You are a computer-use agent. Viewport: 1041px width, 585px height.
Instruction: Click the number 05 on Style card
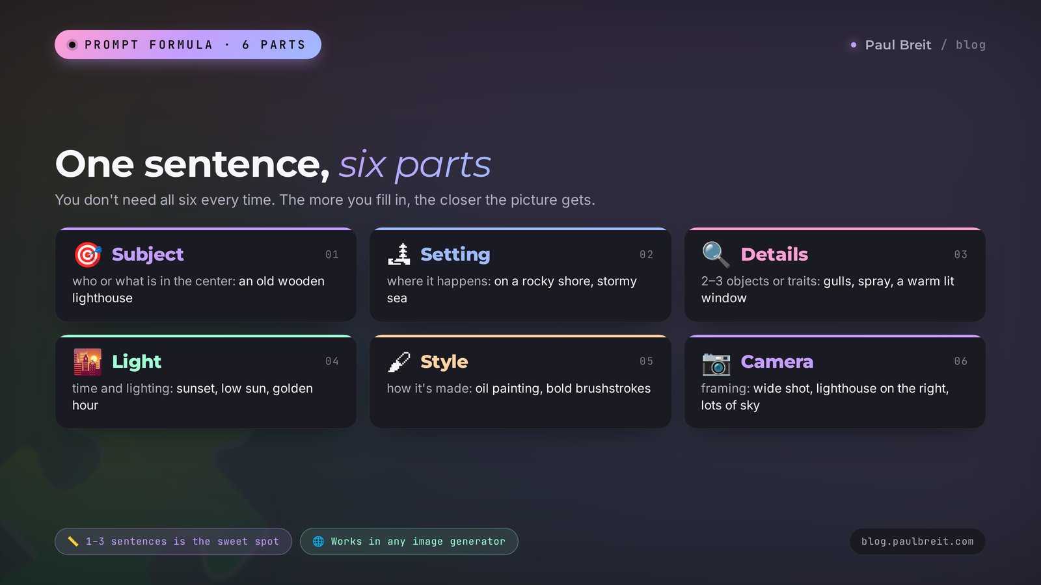(646, 361)
